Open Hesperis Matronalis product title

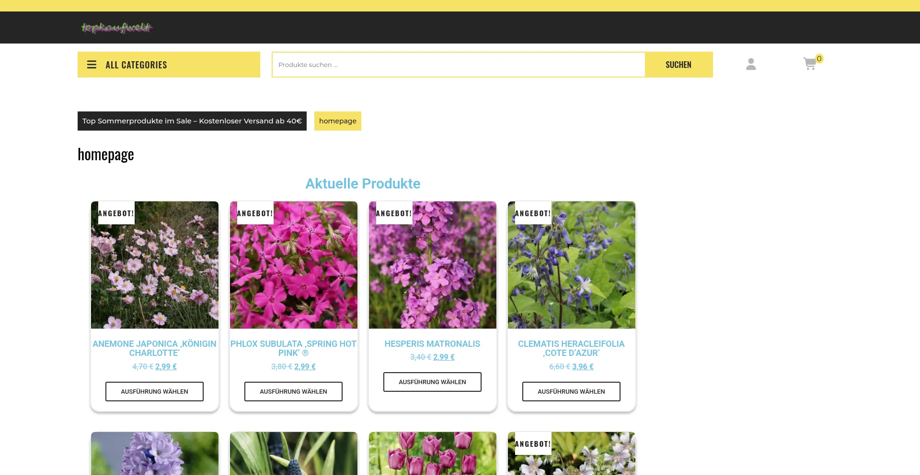click(x=432, y=344)
